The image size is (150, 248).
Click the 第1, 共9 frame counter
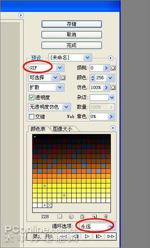pos(42,236)
